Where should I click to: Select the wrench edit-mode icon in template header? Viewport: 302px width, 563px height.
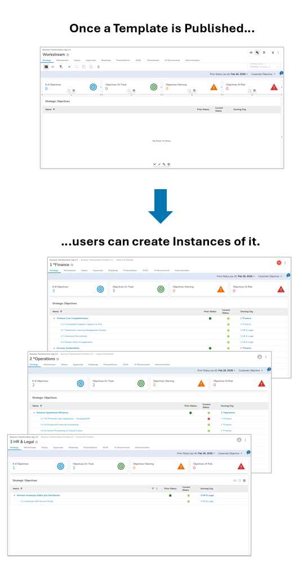(257, 53)
